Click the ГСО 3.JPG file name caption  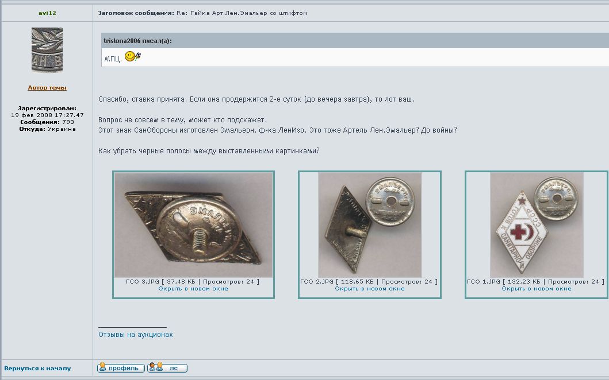click(x=143, y=282)
